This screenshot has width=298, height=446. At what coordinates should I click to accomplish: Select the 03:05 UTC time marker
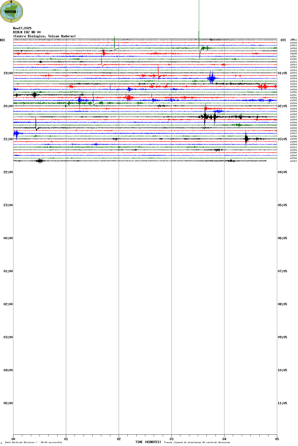[x=282, y=139]
